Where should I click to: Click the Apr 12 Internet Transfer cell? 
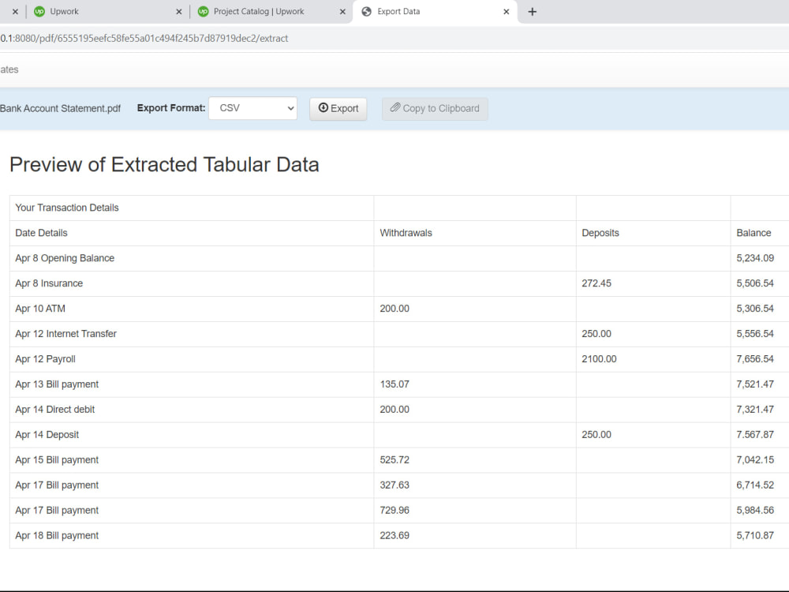(x=192, y=334)
